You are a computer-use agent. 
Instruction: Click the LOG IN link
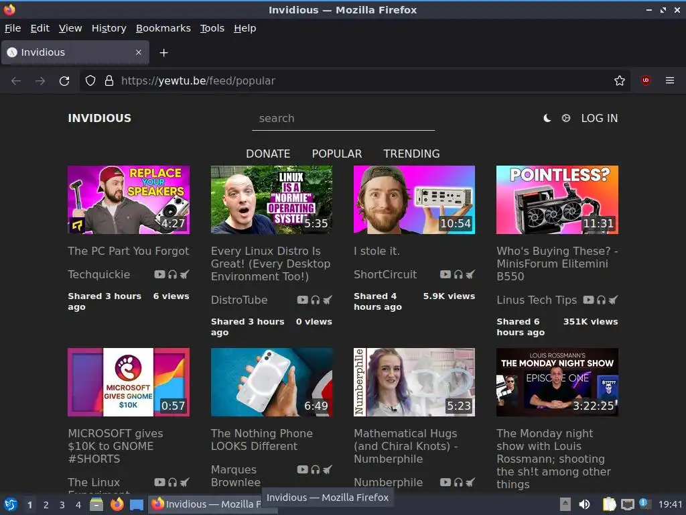[x=600, y=118]
